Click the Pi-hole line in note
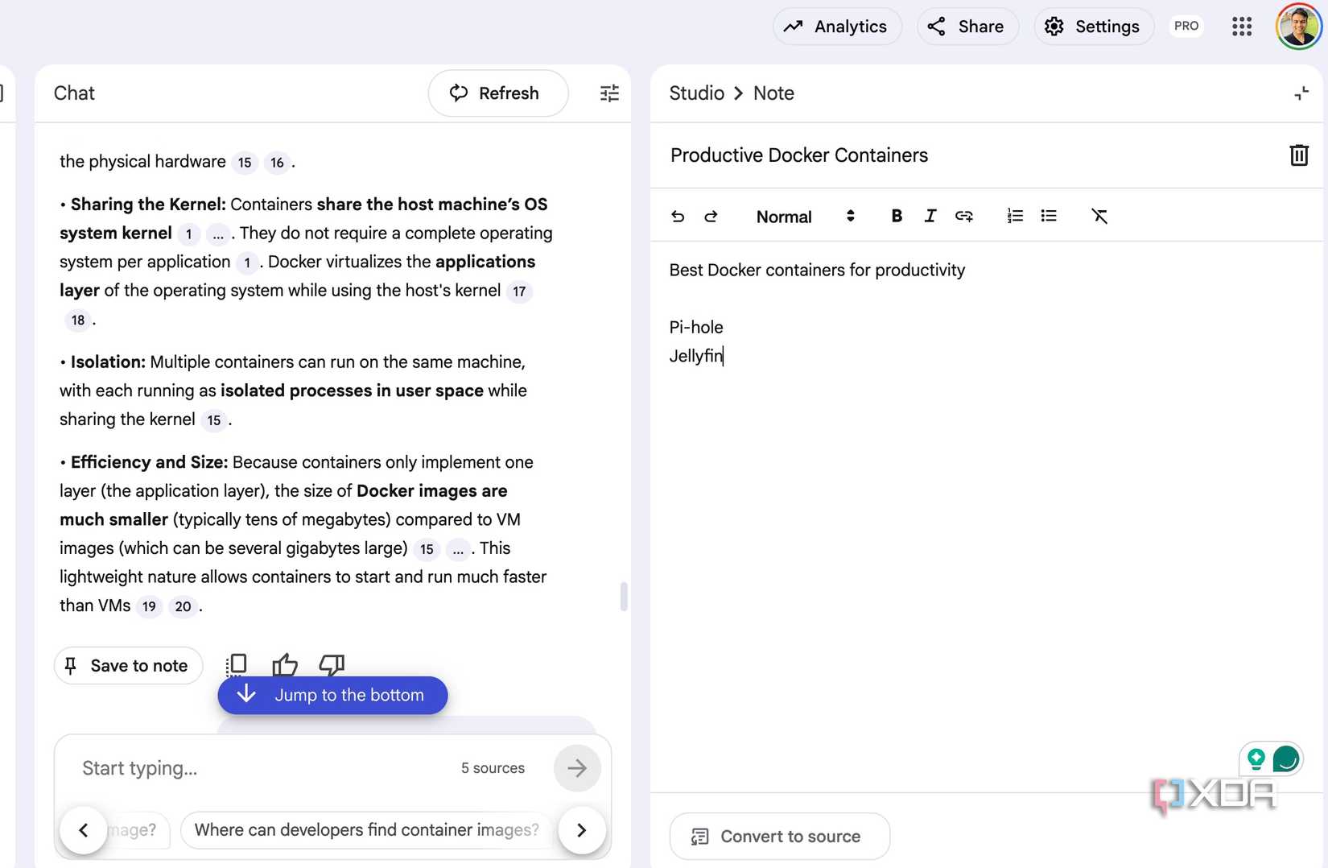 click(696, 327)
